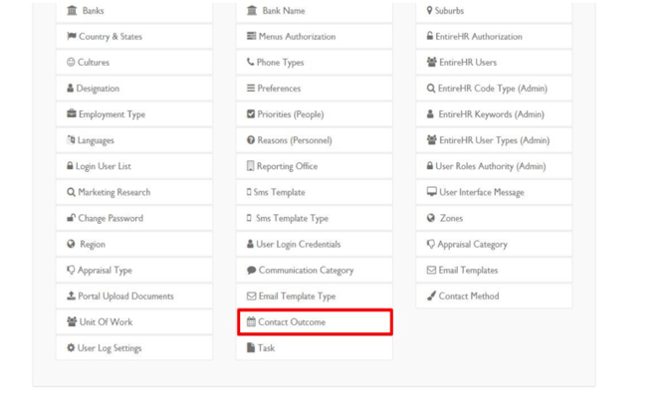667x397 pixels.
Task: Choose the Sms Template Type item
Action: 315,218
